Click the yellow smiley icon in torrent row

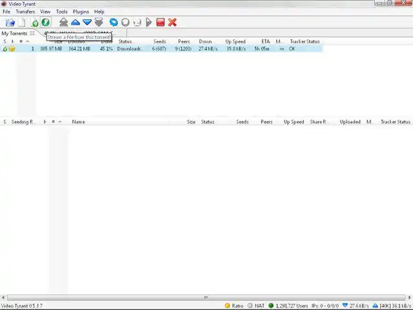click(x=12, y=49)
